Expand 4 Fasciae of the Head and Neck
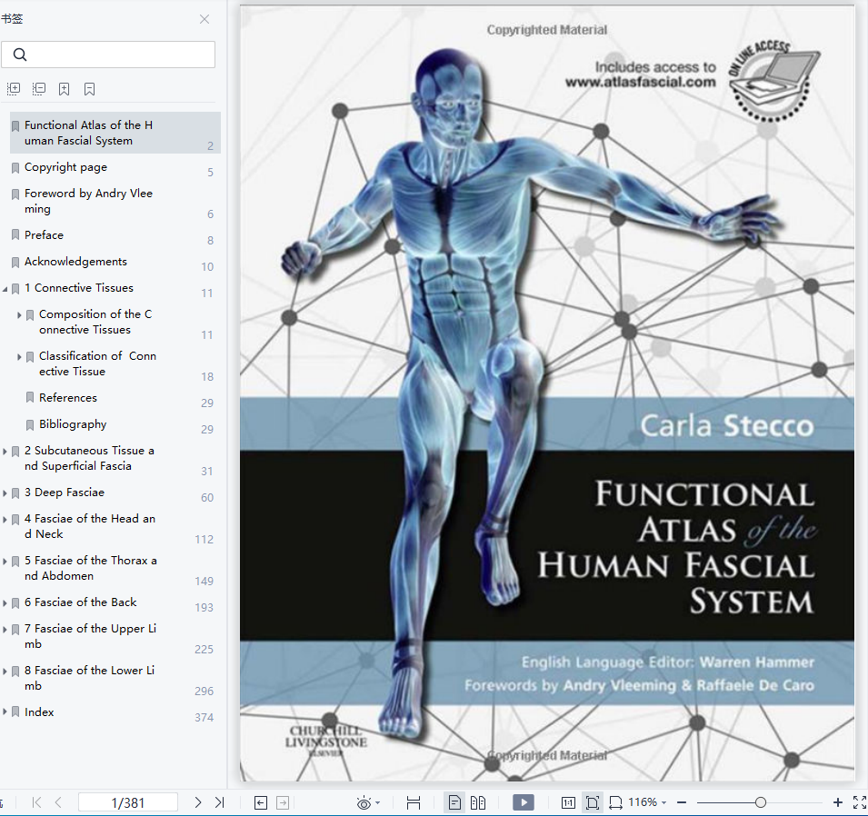Viewport: 868px width, 816px height. [5, 519]
